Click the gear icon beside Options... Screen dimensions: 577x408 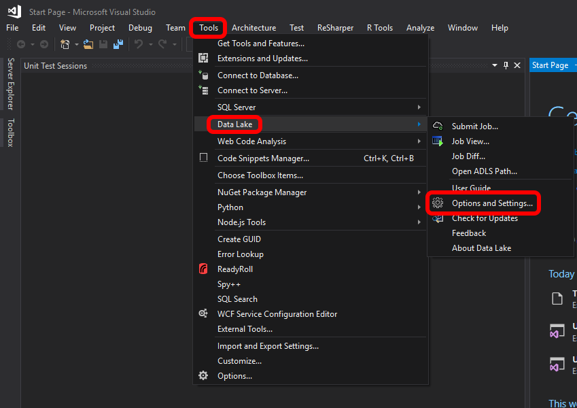(x=203, y=375)
